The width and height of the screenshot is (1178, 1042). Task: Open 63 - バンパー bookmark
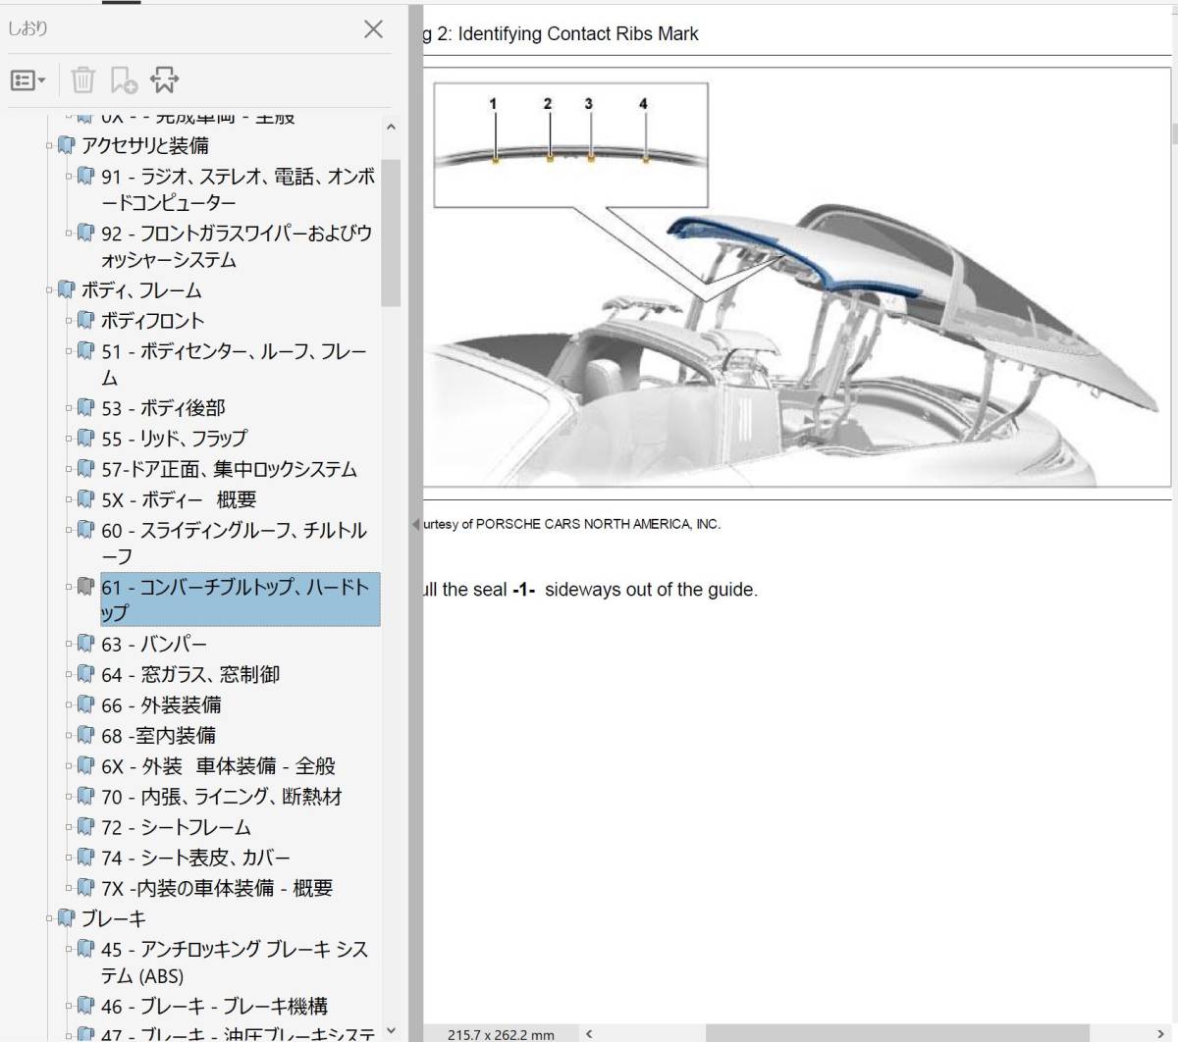pyautogui.click(x=154, y=645)
